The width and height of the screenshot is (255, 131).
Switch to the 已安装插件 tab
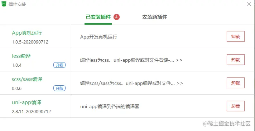tap(98, 17)
